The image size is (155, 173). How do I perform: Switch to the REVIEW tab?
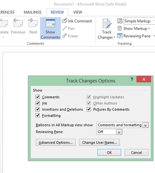tap(57, 12)
